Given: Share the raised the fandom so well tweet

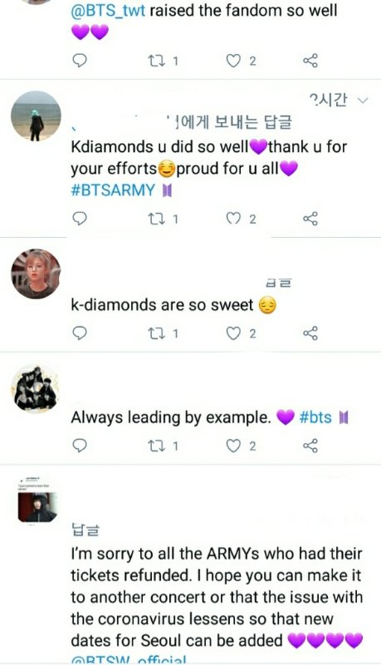Looking at the screenshot, I should tap(310, 61).
